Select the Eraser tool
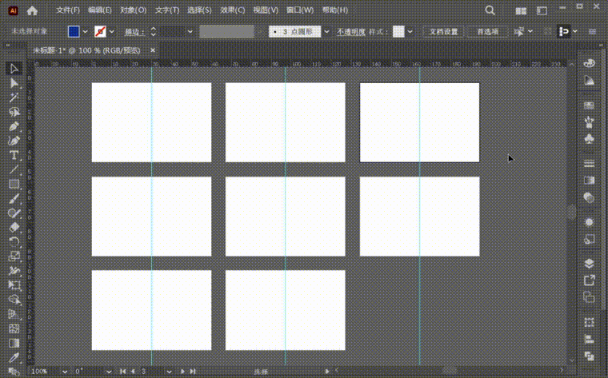The image size is (608, 378). pos(14,227)
